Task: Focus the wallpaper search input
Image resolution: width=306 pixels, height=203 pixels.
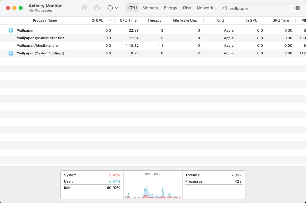Action: coord(261,8)
